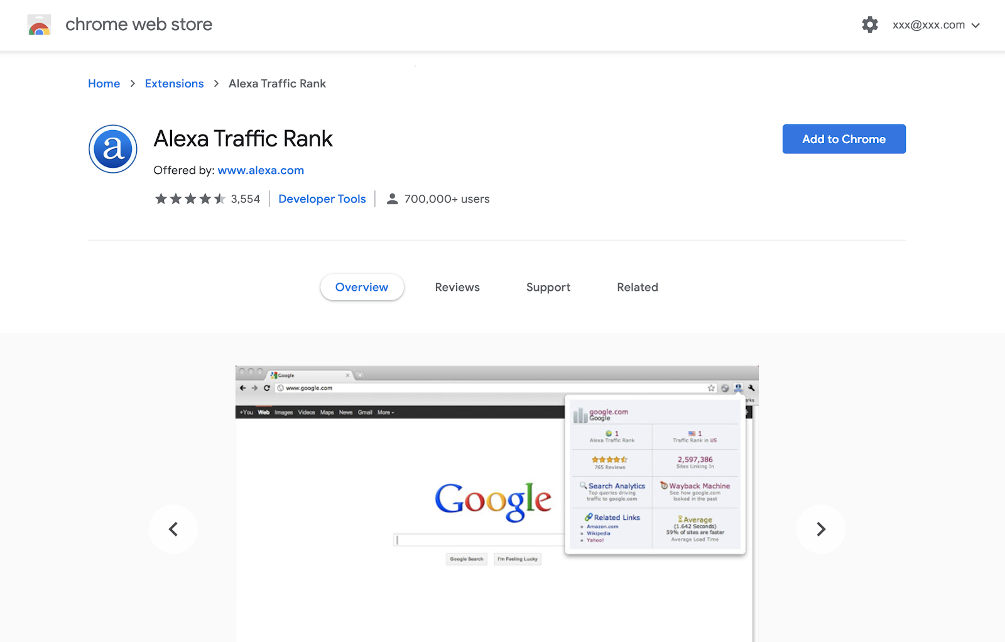Open settings via the gear icon
Viewport: 1005px width, 642px height.
coord(870,25)
